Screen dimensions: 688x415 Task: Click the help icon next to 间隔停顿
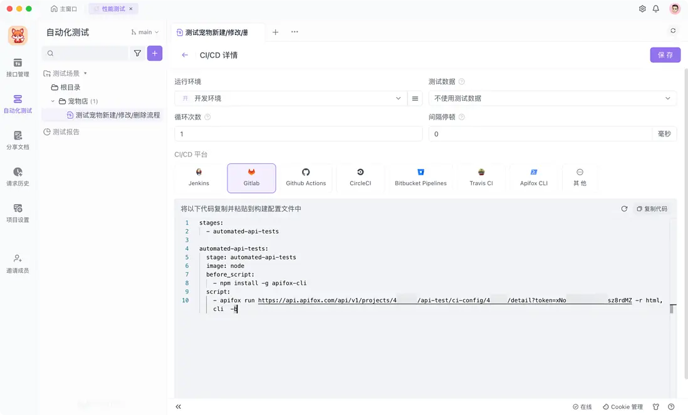click(x=461, y=117)
